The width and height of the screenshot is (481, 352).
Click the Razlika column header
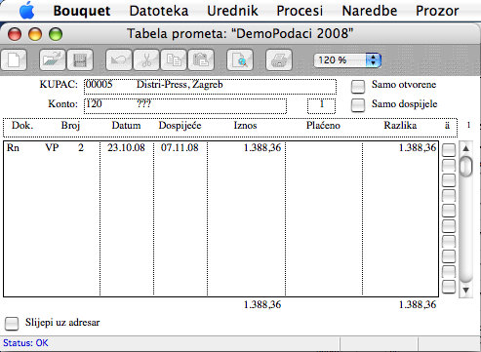click(400, 126)
